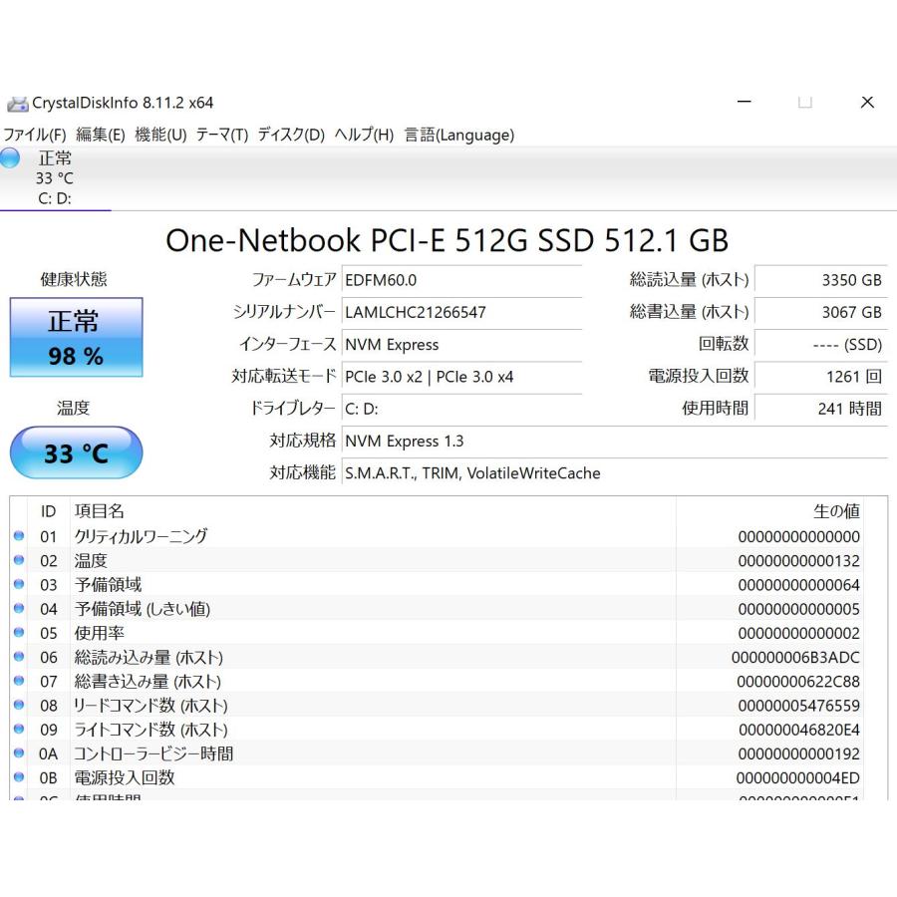Maximize the CrystalDiskInfo window

tap(805, 102)
